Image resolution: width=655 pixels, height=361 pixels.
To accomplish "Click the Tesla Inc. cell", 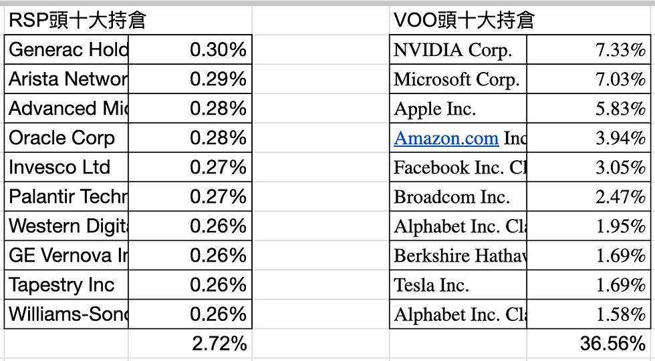I will pos(458,285).
